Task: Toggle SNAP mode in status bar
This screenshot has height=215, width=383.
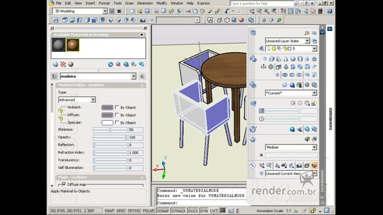Action: pyautogui.click(x=109, y=211)
